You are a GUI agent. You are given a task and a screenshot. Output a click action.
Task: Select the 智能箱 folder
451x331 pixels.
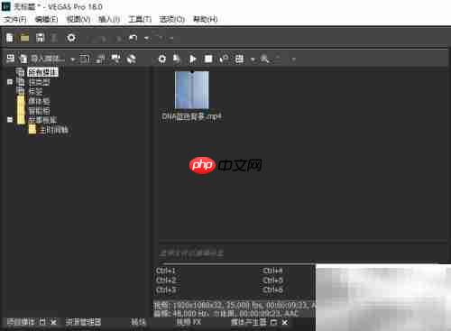[x=39, y=111]
